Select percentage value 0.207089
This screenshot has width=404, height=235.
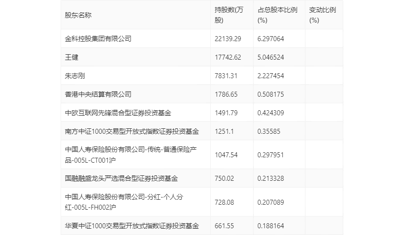tap(271, 202)
